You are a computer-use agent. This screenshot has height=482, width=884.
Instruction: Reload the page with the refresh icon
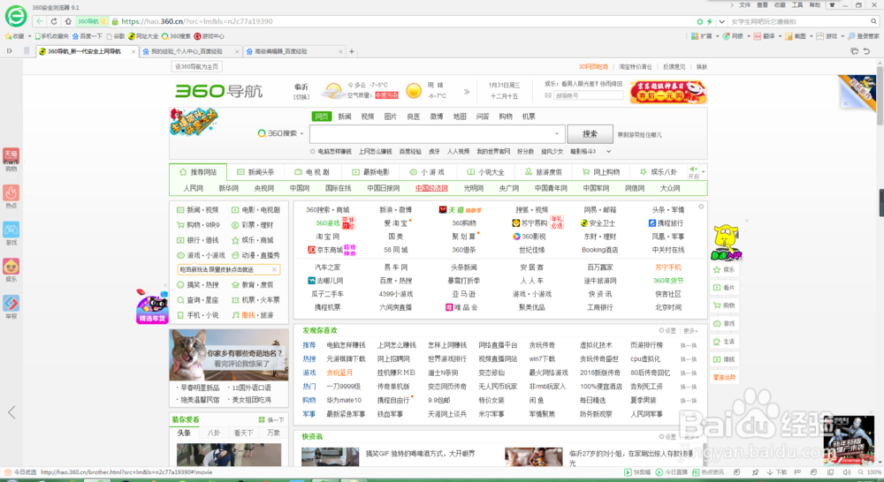(x=54, y=21)
